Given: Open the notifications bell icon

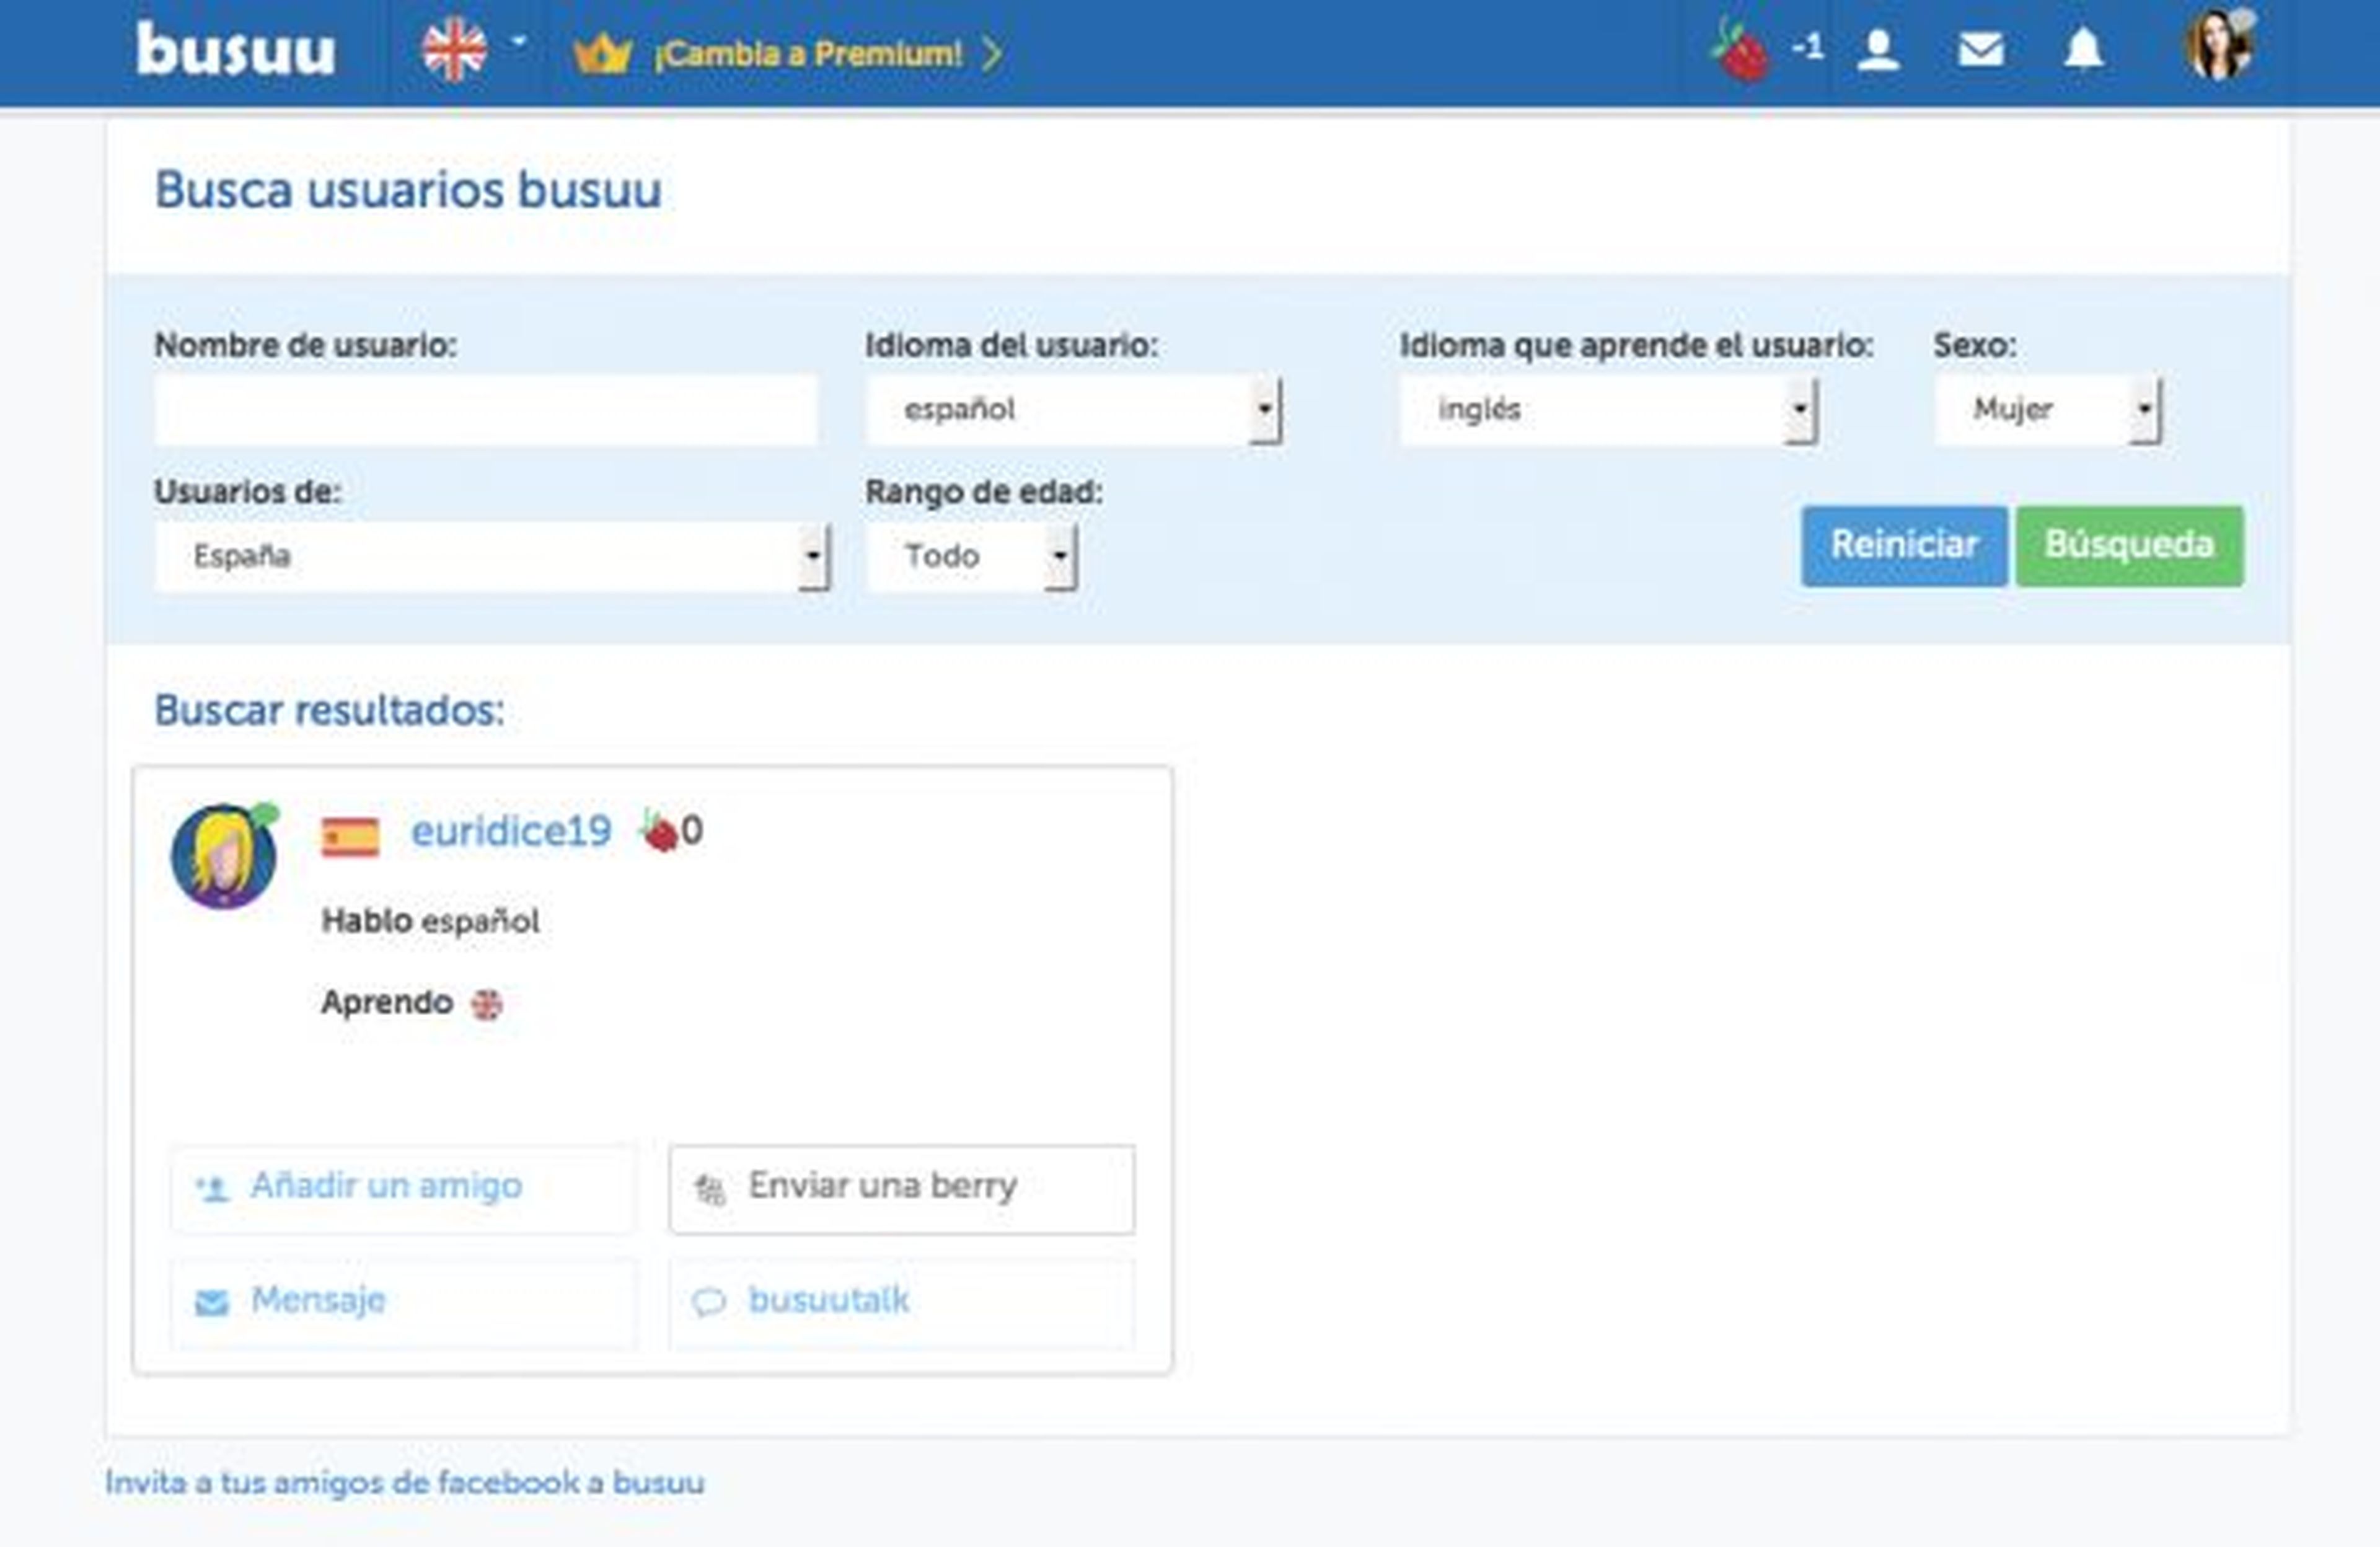Looking at the screenshot, I should point(2083,50).
